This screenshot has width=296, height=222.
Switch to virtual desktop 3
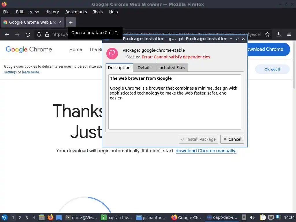(x=27, y=218)
